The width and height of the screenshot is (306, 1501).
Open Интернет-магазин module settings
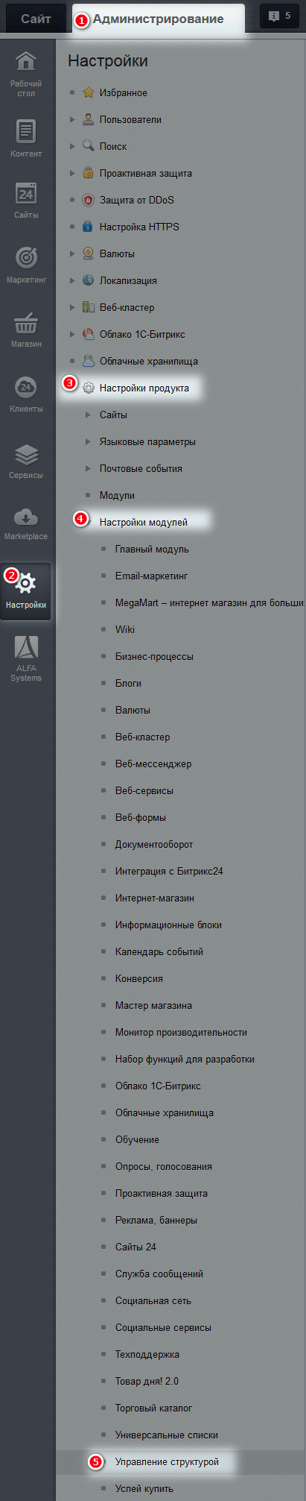coord(155,898)
